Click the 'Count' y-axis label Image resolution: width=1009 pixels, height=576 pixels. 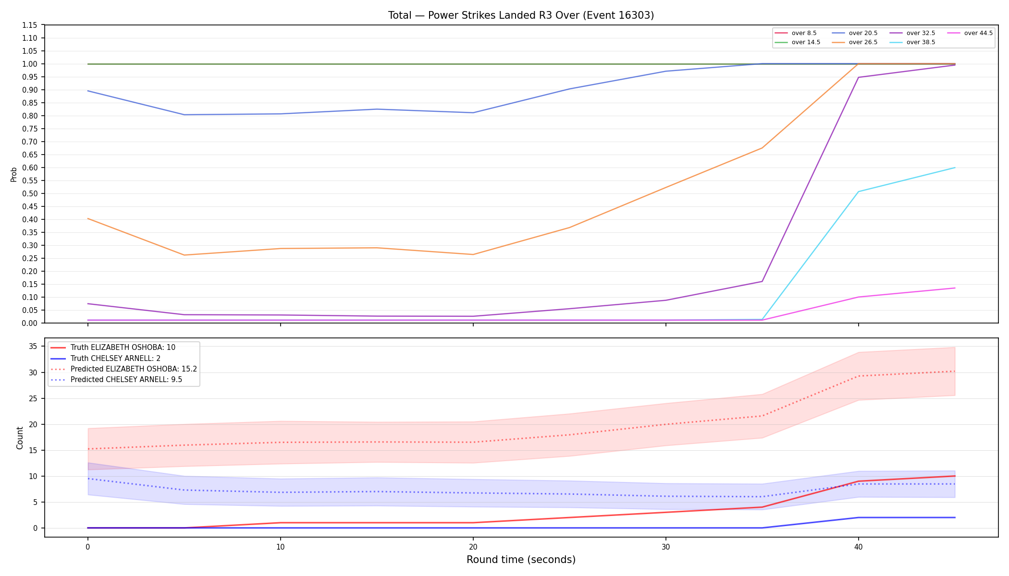click(20, 438)
